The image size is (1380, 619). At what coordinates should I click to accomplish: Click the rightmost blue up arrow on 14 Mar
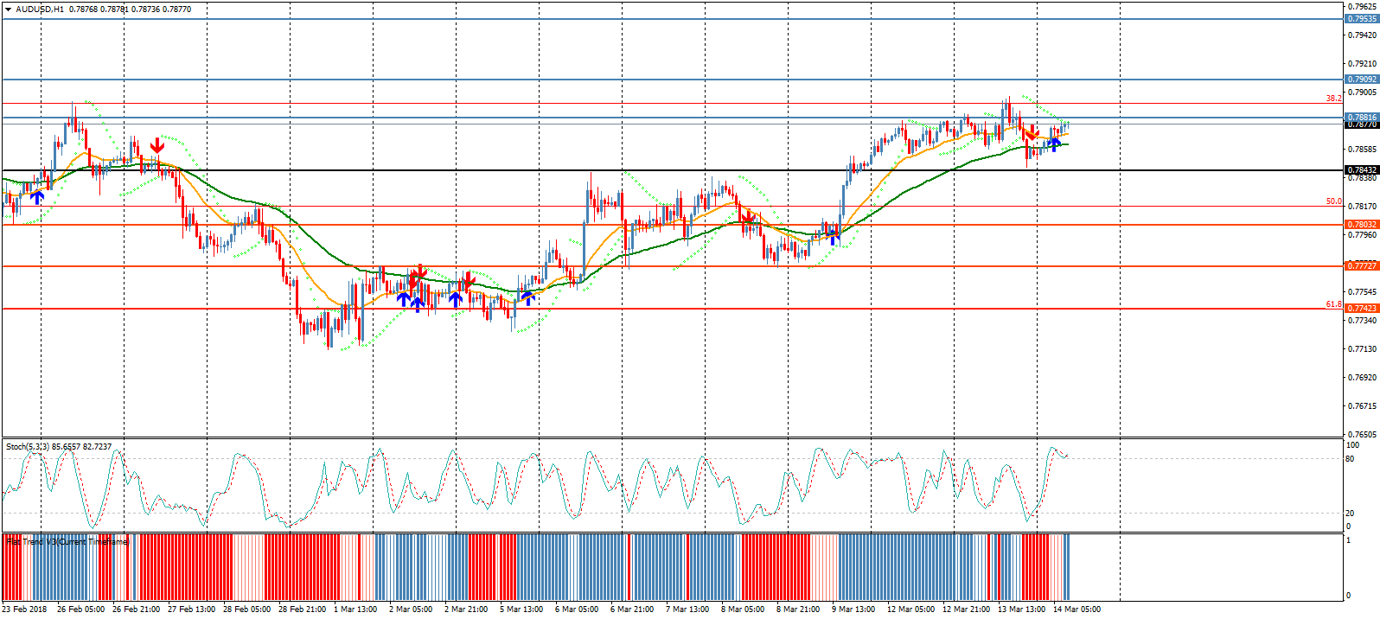click(x=1054, y=144)
